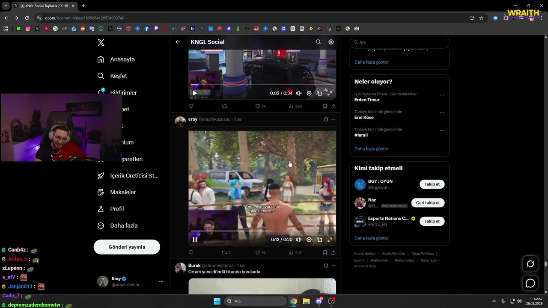Screen dimensions: 548x308
Task: View analytics showing 393 views
Action: point(295,106)
